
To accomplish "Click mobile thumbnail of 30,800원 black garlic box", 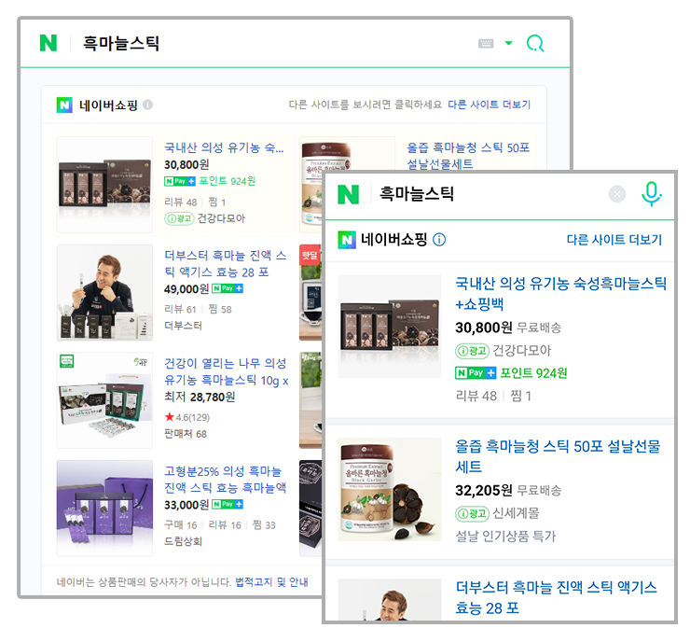I will tap(390, 327).
